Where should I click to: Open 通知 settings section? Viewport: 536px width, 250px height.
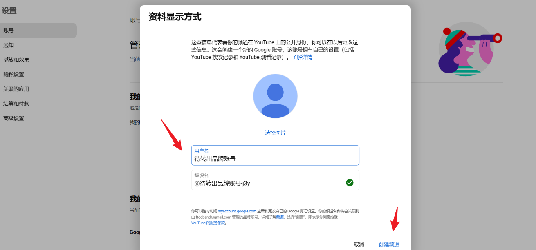coord(16,45)
